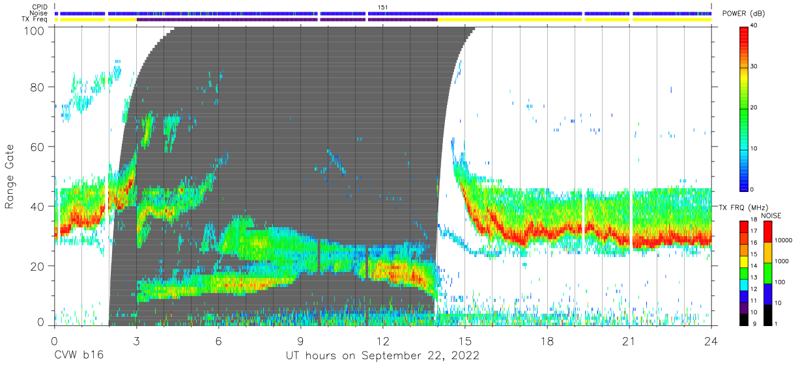
Task: Click the blue Noise strip above the plot
Action: click(x=382, y=13)
